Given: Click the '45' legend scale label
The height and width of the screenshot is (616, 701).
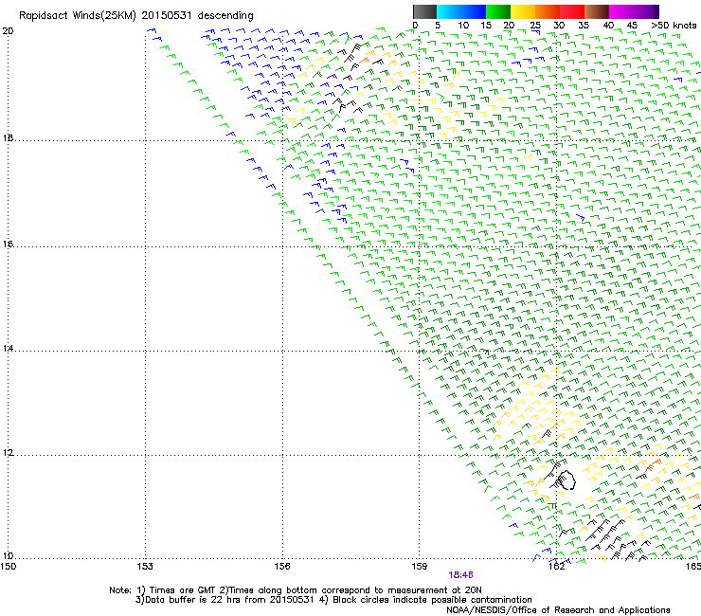Looking at the screenshot, I should [x=632, y=26].
